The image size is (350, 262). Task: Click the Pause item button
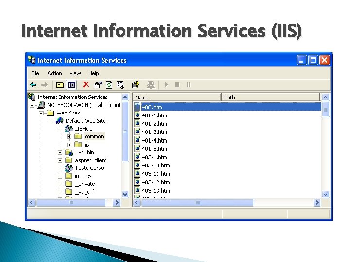(189, 85)
